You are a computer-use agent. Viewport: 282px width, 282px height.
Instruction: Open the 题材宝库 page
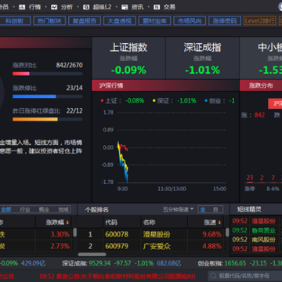[154, 20]
